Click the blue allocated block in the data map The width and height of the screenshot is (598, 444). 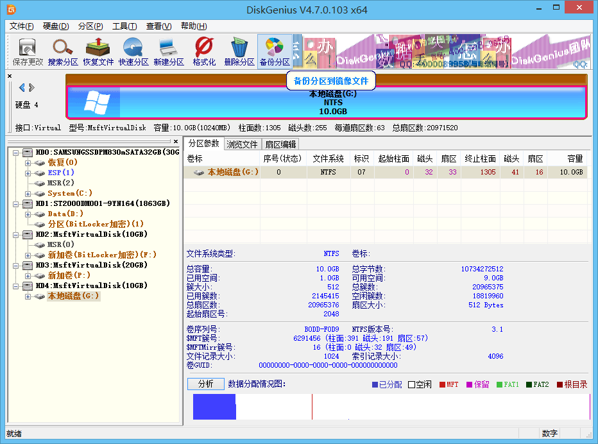[x=214, y=407]
